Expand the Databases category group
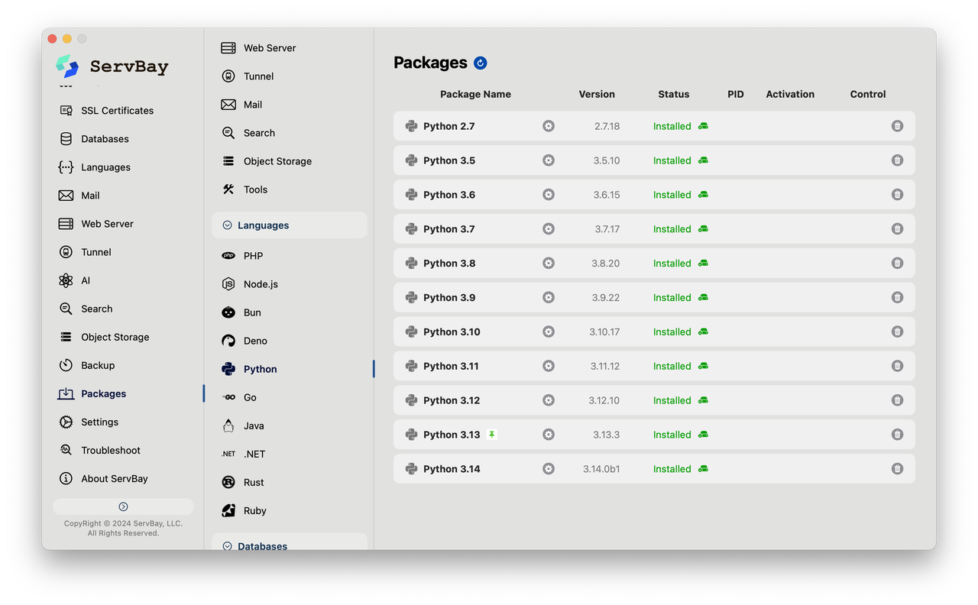Viewport: 978px width, 605px height. [289, 542]
